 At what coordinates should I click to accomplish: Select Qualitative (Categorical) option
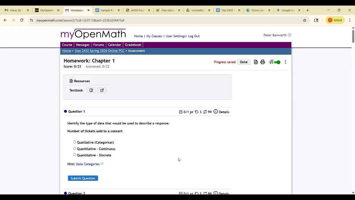point(75,142)
